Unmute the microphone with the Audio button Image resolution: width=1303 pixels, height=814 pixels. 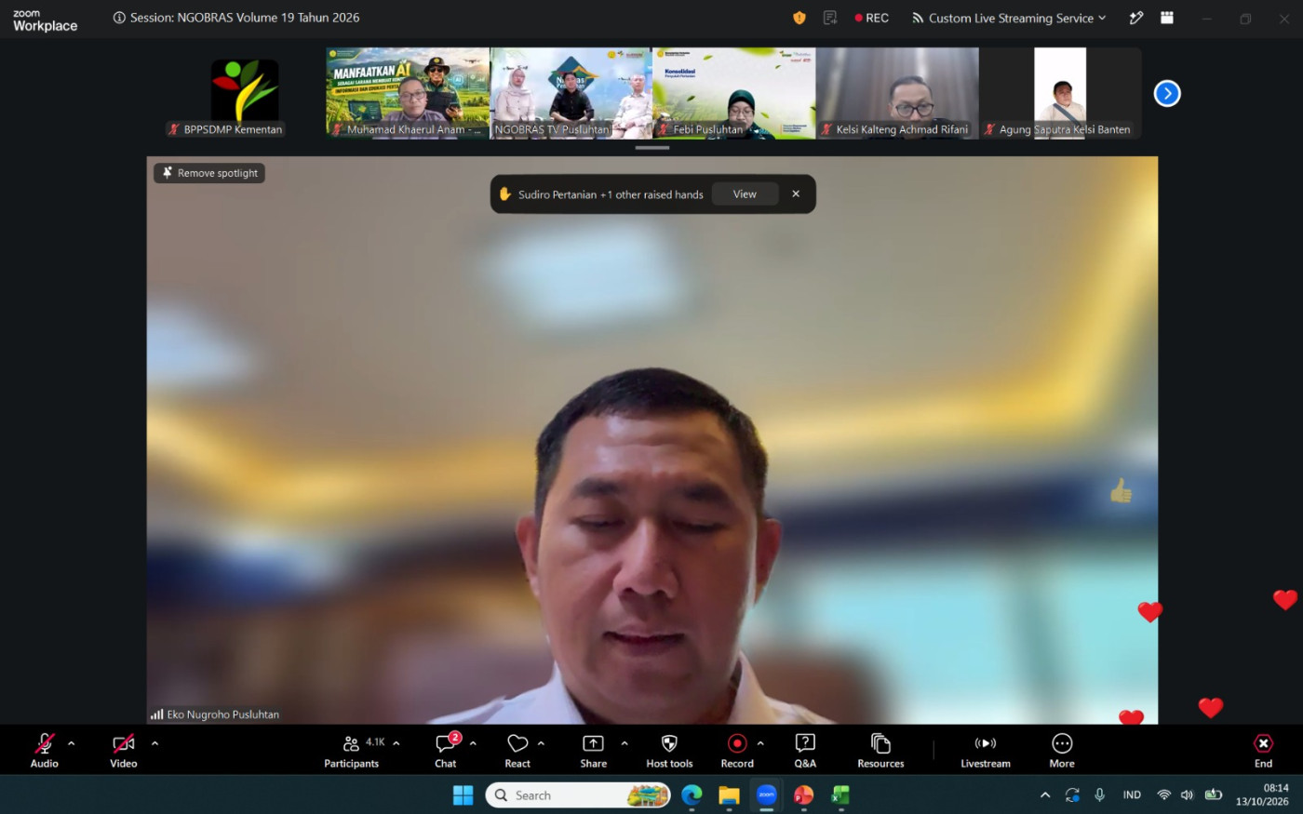(44, 751)
